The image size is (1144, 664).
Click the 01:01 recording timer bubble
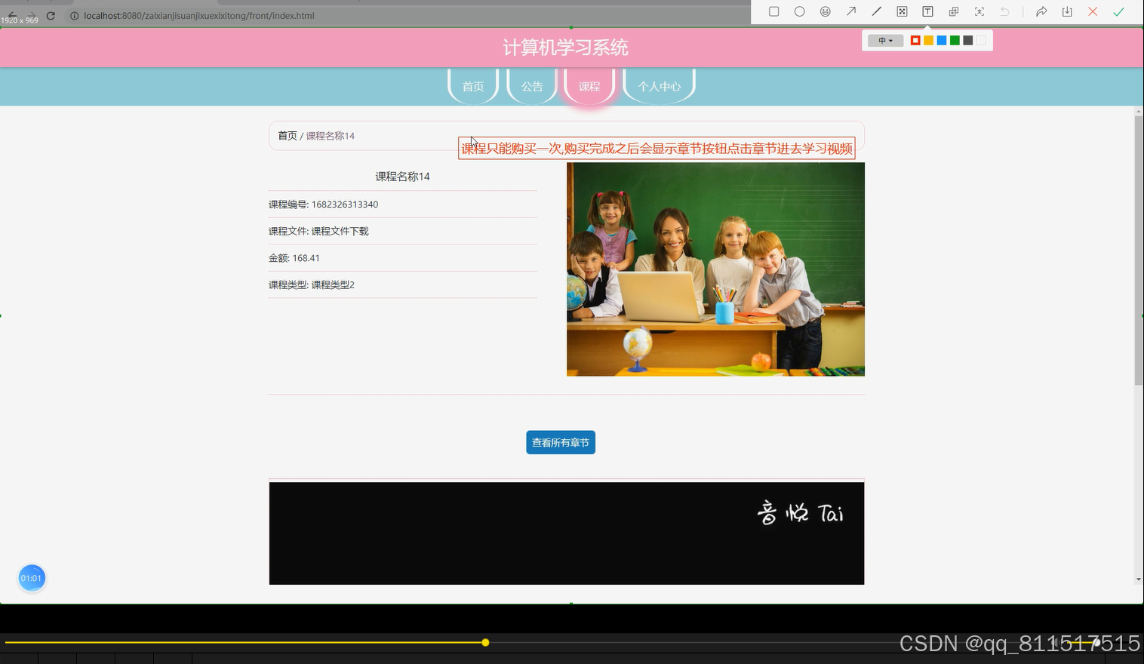point(31,577)
